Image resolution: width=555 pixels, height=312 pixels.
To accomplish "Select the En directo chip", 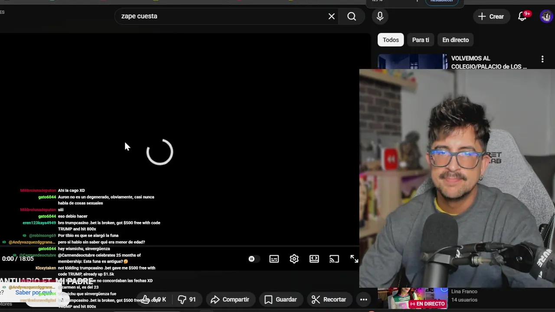I will tap(455, 40).
